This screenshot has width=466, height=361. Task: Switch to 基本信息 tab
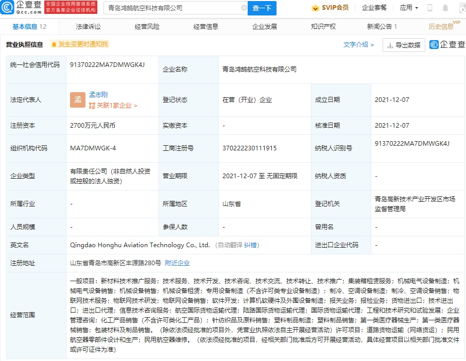tap(29, 27)
